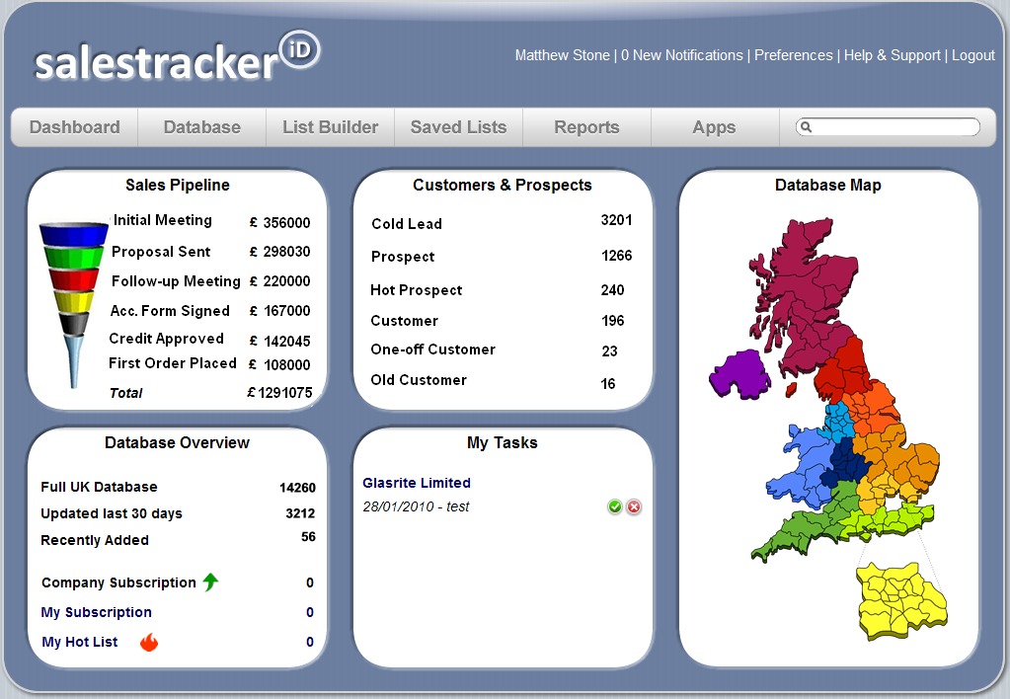The height and width of the screenshot is (699, 1010).
Task: Click the flame icon next to My Hot List
Action: [x=149, y=643]
